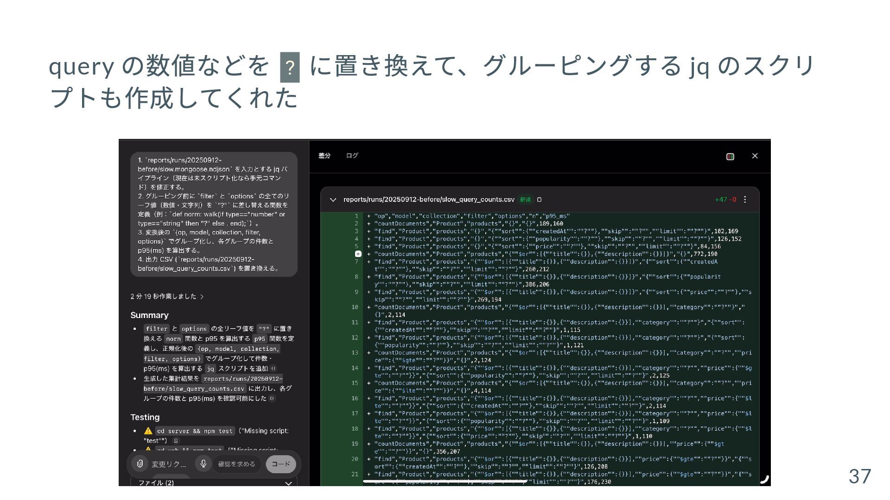Click the paperclip attach icon
The image size is (890, 500).
tap(140, 463)
